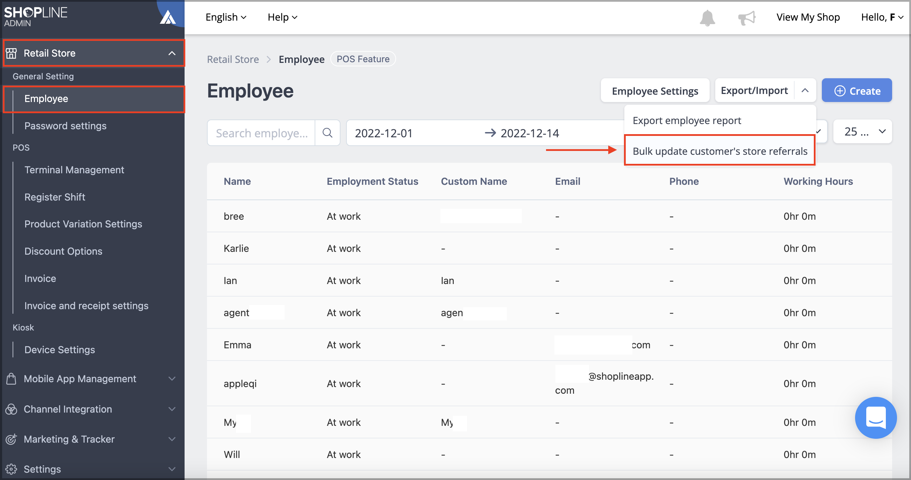Select Export employee report
This screenshot has width=911, height=480.
tap(720, 121)
